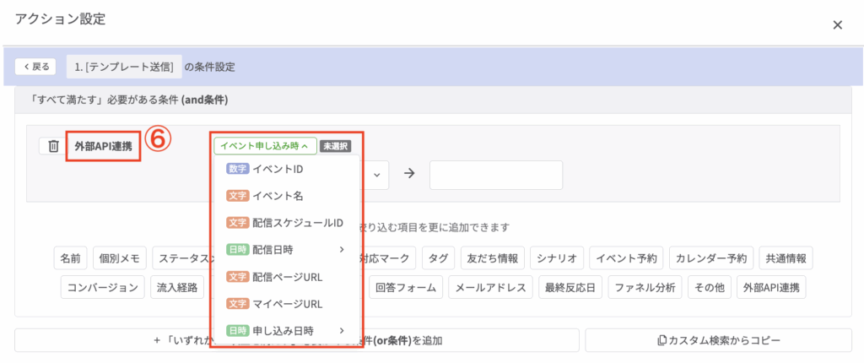Image resolution: width=864 pixels, height=363 pixels.
Task: Select イベントID from the menu
Action: click(278, 169)
